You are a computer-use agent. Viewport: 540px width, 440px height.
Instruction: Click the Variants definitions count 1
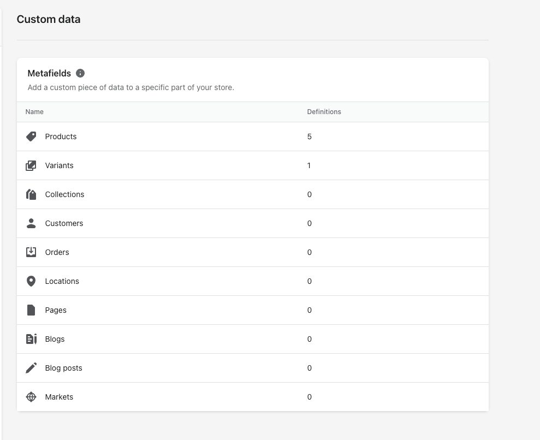pos(308,165)
